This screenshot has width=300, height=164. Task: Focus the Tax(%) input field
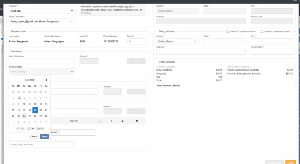coord(137,41)
